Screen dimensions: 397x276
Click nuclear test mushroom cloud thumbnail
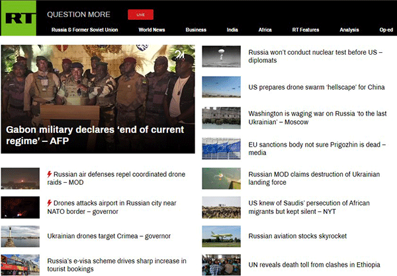(221, 56)
